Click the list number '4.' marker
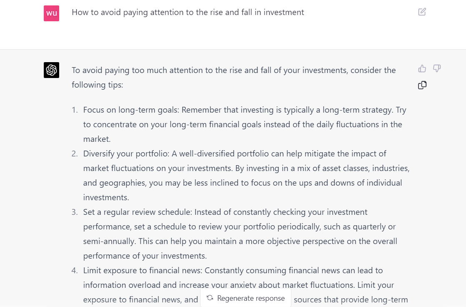 (x=75, y=270)
